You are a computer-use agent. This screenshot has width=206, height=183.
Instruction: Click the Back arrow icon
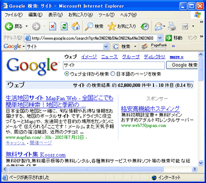[x=9, y=26]
